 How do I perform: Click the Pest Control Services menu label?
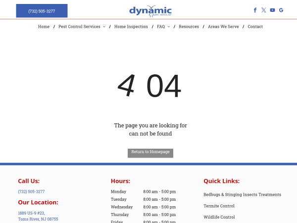click(79, 27)
